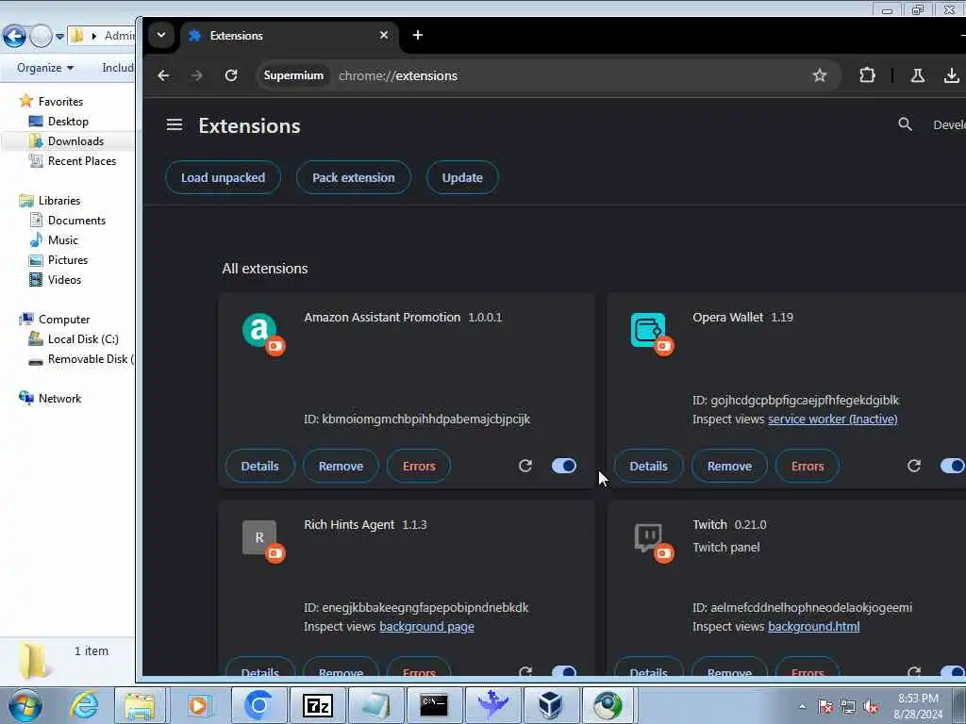This screenshot has width=966, height=724.
Task: Open Pictures library in Explorer
Action: tap(59, 260)
